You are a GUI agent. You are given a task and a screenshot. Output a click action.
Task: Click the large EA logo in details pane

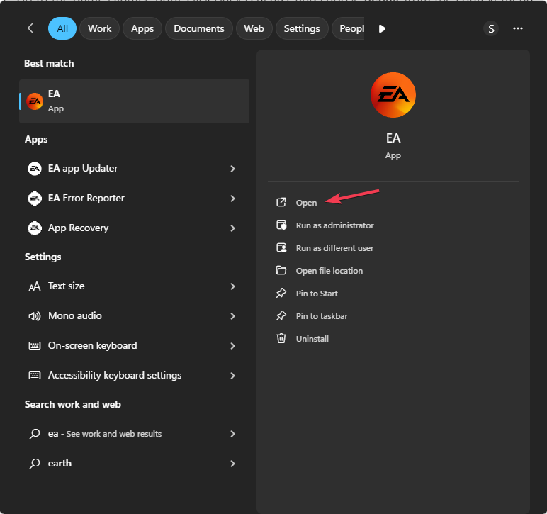click(393, 95)
